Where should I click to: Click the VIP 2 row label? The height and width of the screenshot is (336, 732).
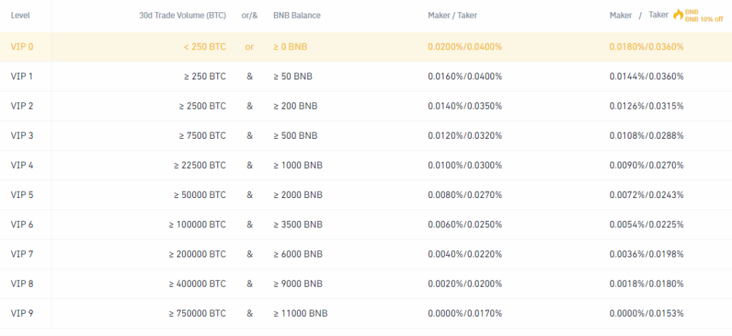pos(22,106)
